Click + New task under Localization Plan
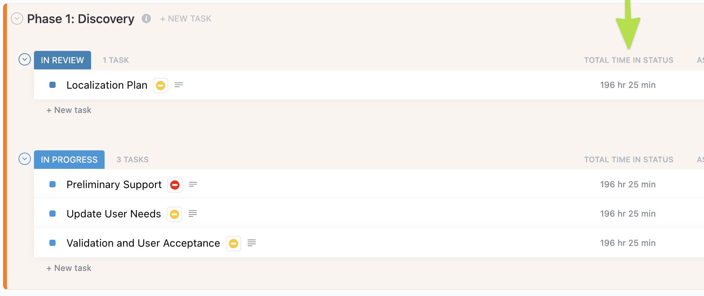The image size is (704, 296). pos(69,110)
